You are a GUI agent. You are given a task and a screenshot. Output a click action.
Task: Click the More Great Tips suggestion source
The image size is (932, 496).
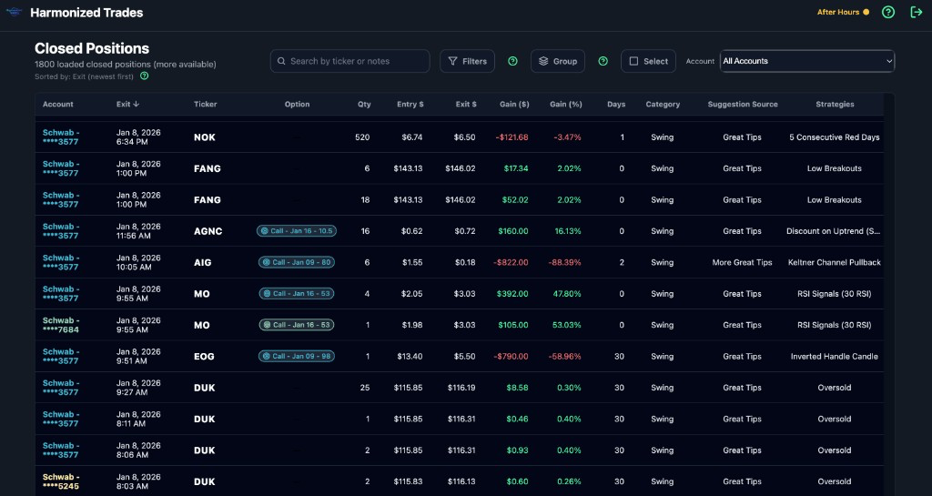click(x=742, y=262)
